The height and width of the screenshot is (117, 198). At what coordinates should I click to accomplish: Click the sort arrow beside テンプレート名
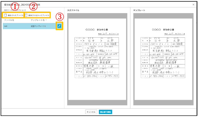point(46,20)
